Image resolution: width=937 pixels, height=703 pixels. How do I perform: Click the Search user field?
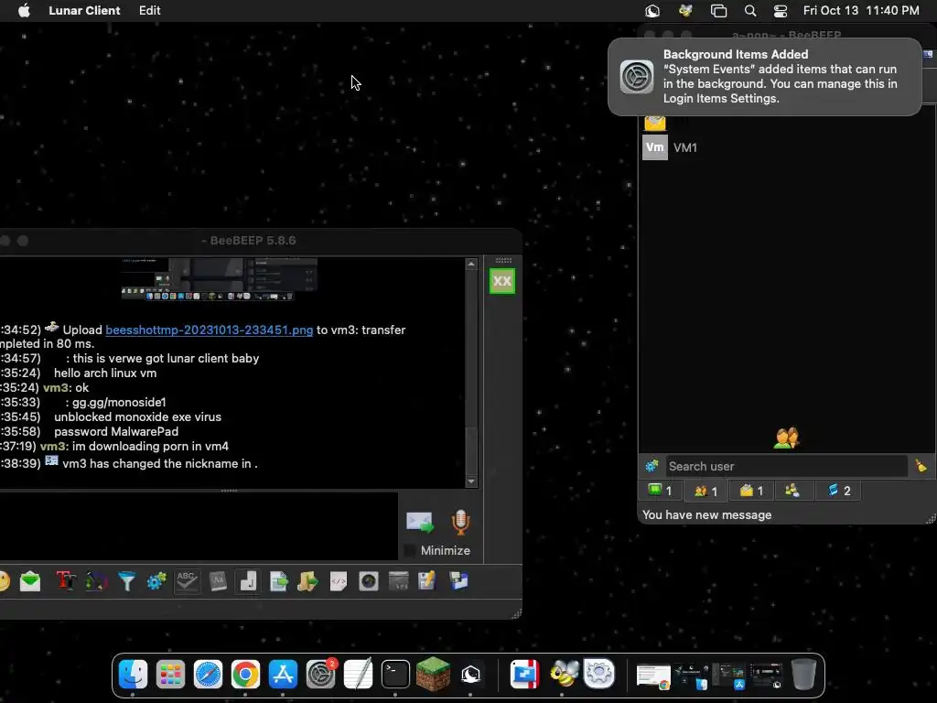tap(786, 466)
